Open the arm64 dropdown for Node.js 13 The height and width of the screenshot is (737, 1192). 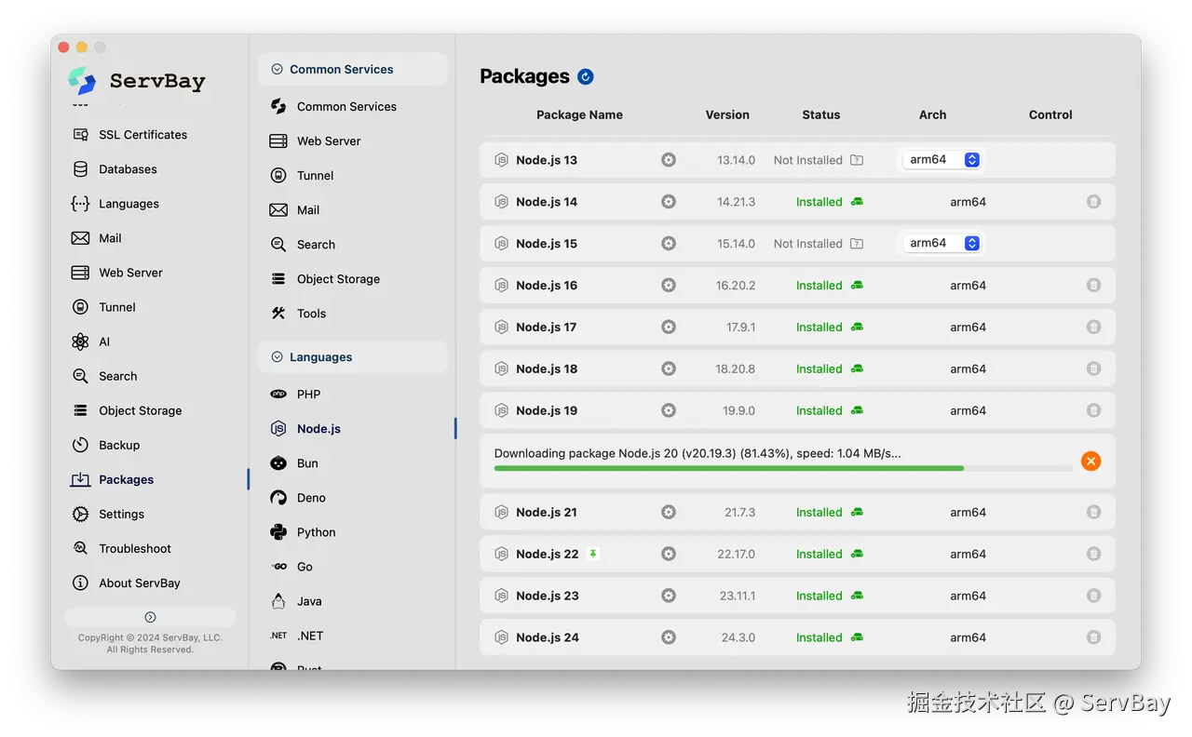(x=941, y=160)
